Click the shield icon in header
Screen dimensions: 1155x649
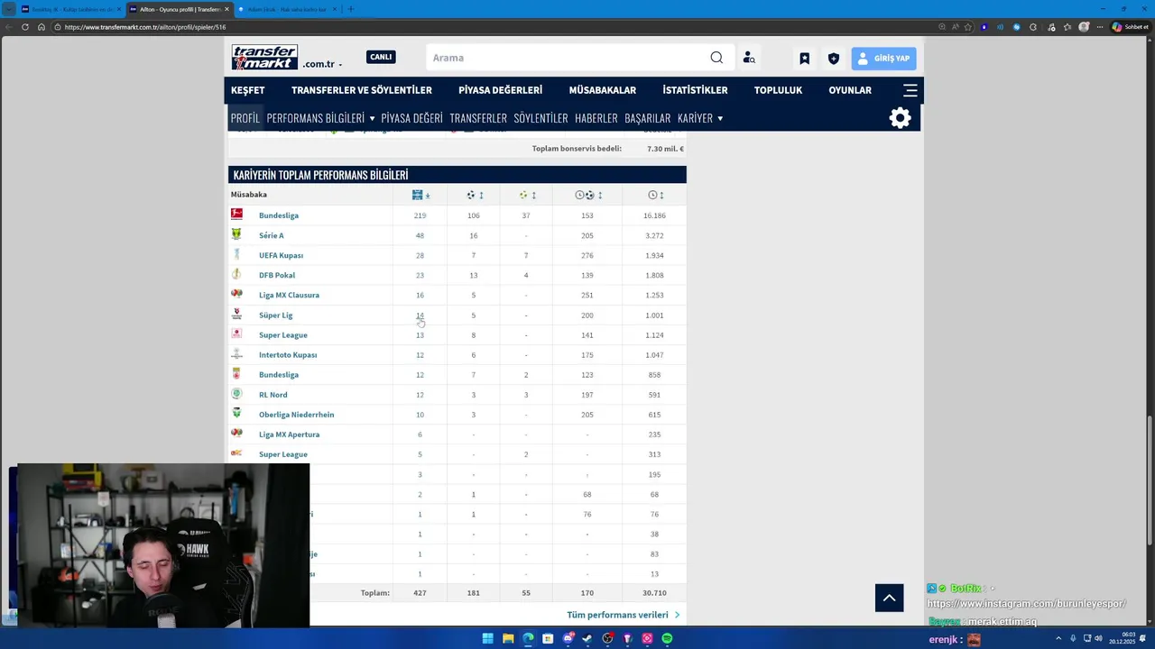pos(834,59)
